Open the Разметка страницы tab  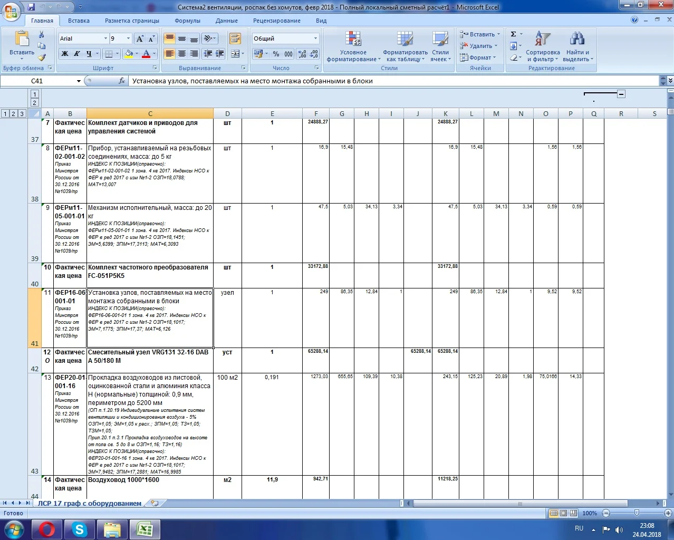(132, 21)
